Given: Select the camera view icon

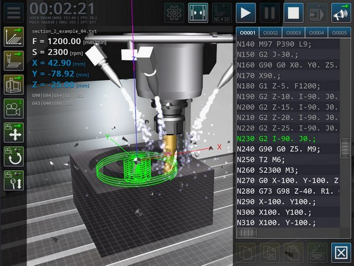Looking at the screenshot, I should [14, 108].
